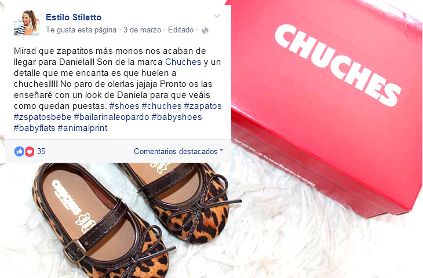This screenshot has width=423, height=278.
Task: Open the #shoes hashtag
Action: click(125, 106)
